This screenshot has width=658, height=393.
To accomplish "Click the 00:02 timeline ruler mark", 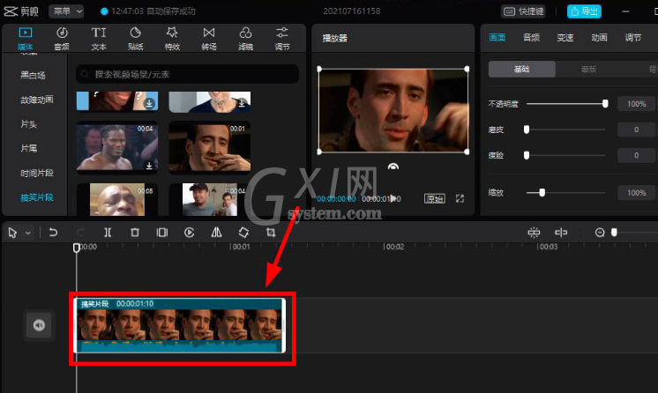I will point(394,247).
